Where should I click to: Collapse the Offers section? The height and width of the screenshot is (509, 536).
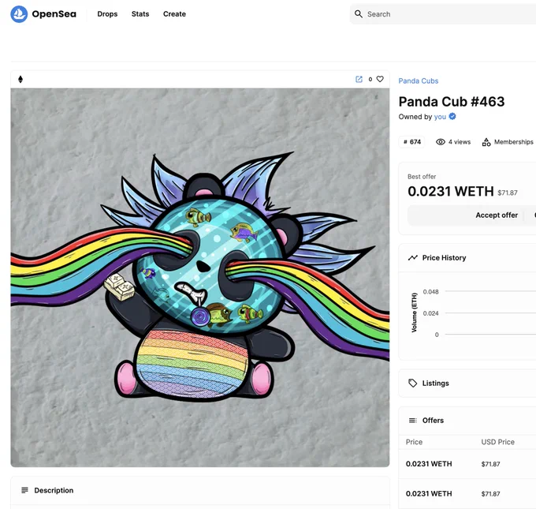[x=467, y=421]
